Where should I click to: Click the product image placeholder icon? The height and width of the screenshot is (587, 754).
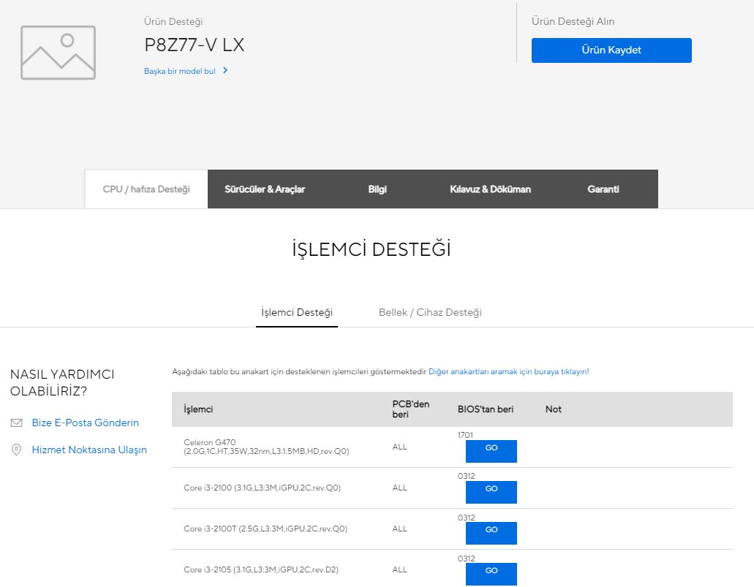point(59,53)
